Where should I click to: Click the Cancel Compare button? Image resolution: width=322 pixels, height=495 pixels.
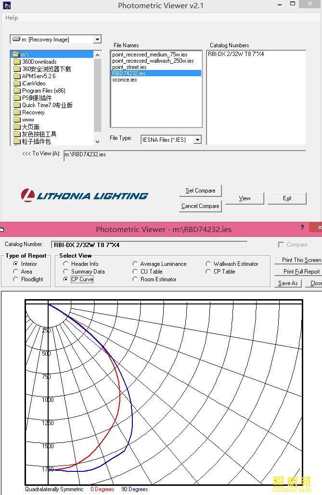click(200, 206)
